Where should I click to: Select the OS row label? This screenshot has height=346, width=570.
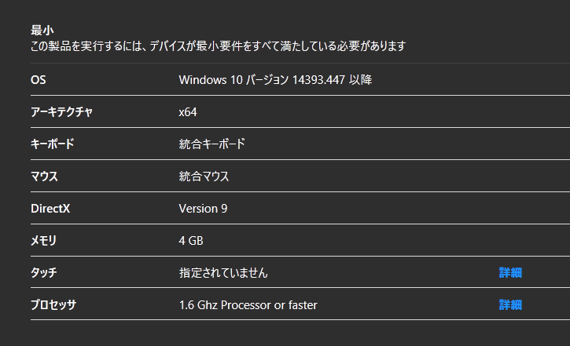coord(39,80)
